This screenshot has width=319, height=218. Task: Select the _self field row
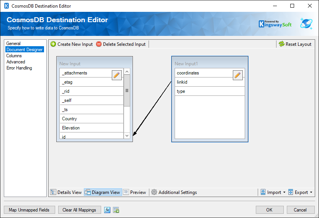(x=92, y=100)
